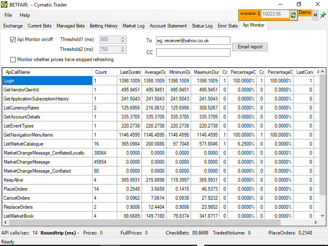Decrease Threshold1 value with down arrow

(x=123, y=41)
